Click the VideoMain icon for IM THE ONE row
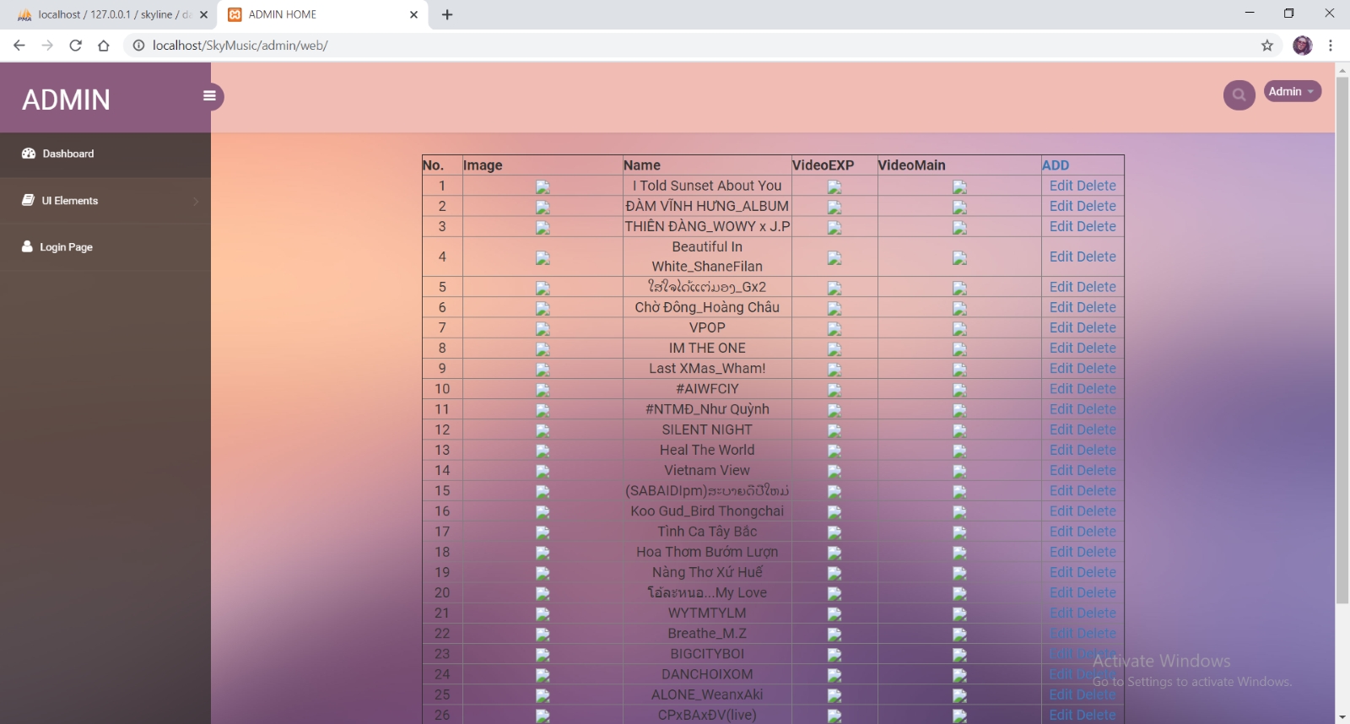 tap(959, 349)
